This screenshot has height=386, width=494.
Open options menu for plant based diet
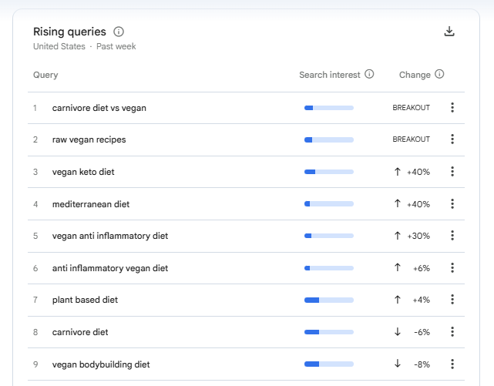(x=452, y=300)
